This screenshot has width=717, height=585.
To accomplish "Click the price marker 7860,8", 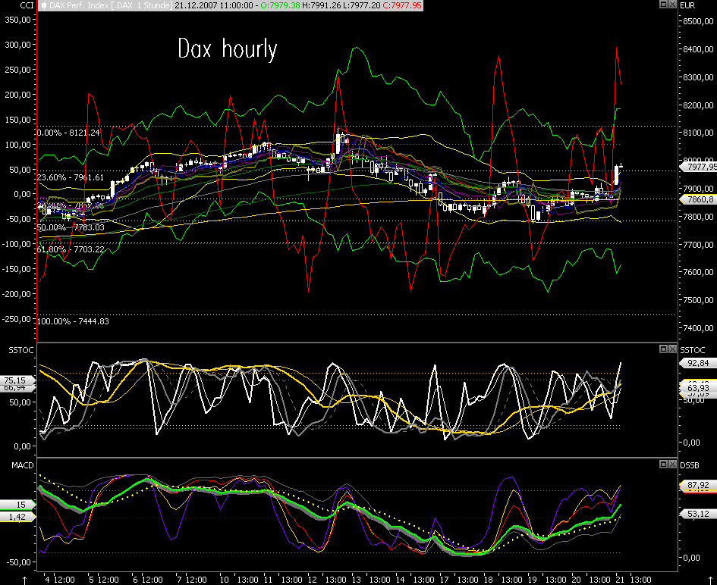I will (x=700, y=199).
